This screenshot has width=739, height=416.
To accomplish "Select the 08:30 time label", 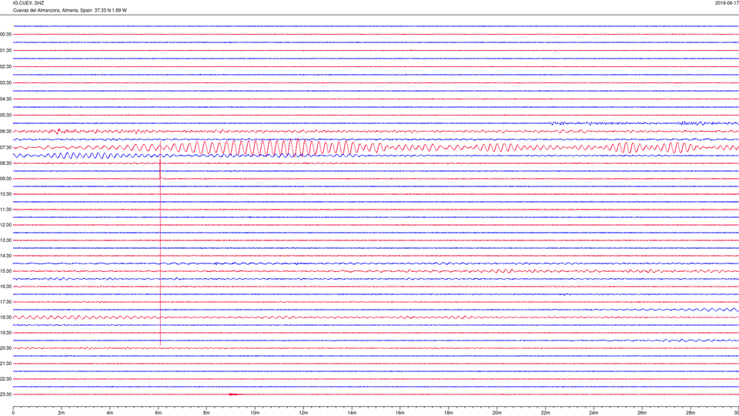I will coord(5,163).
